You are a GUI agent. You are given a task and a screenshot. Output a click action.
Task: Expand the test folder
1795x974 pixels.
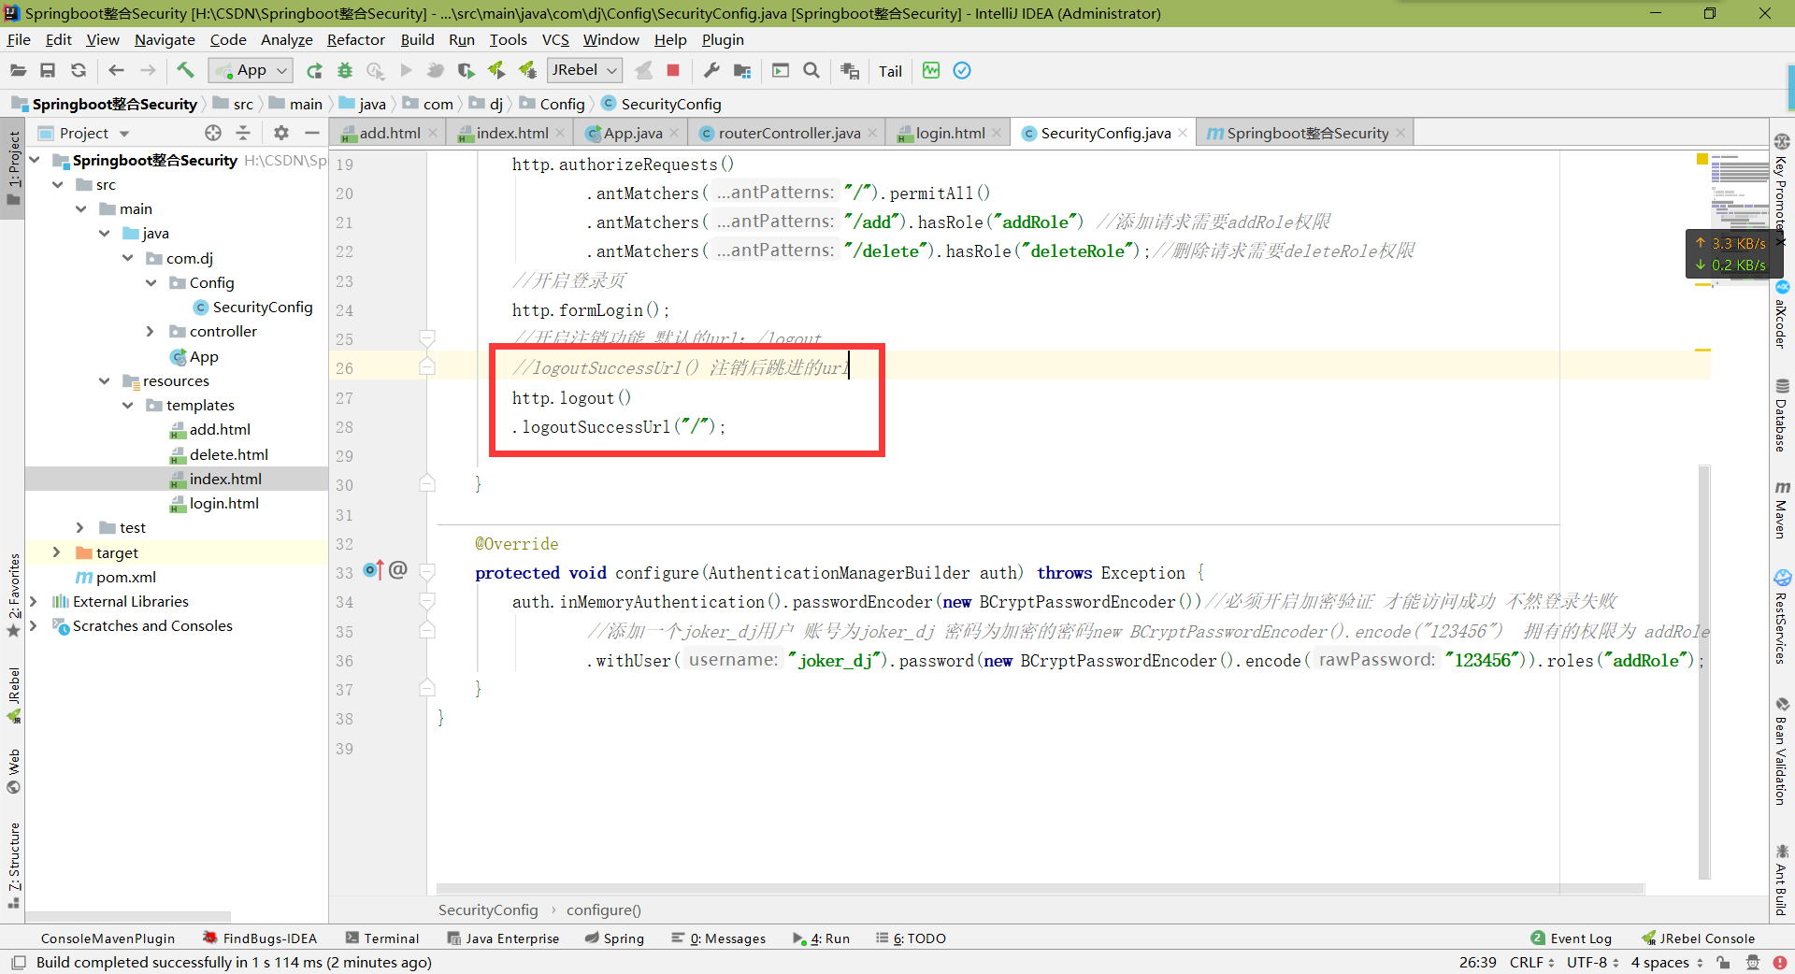[80, 527]
